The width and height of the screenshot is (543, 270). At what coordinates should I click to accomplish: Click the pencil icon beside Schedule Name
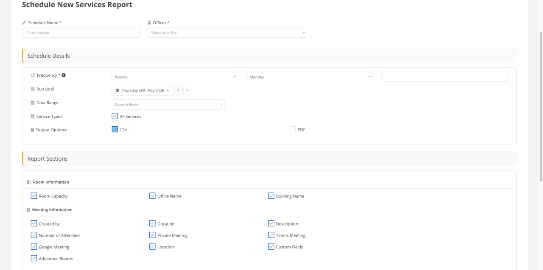[x=24, y=23]
